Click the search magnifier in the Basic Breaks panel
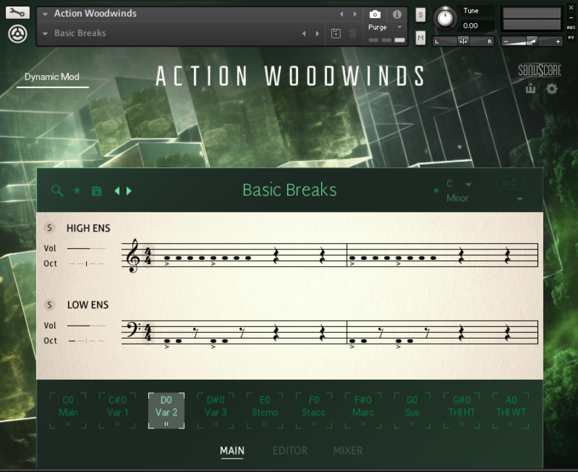This screenshot has width=578, height=472. (x=57, y=190)
